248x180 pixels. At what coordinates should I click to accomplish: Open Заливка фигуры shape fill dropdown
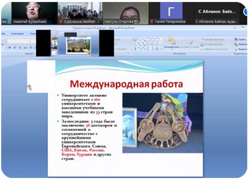click(x=213, y=39)
